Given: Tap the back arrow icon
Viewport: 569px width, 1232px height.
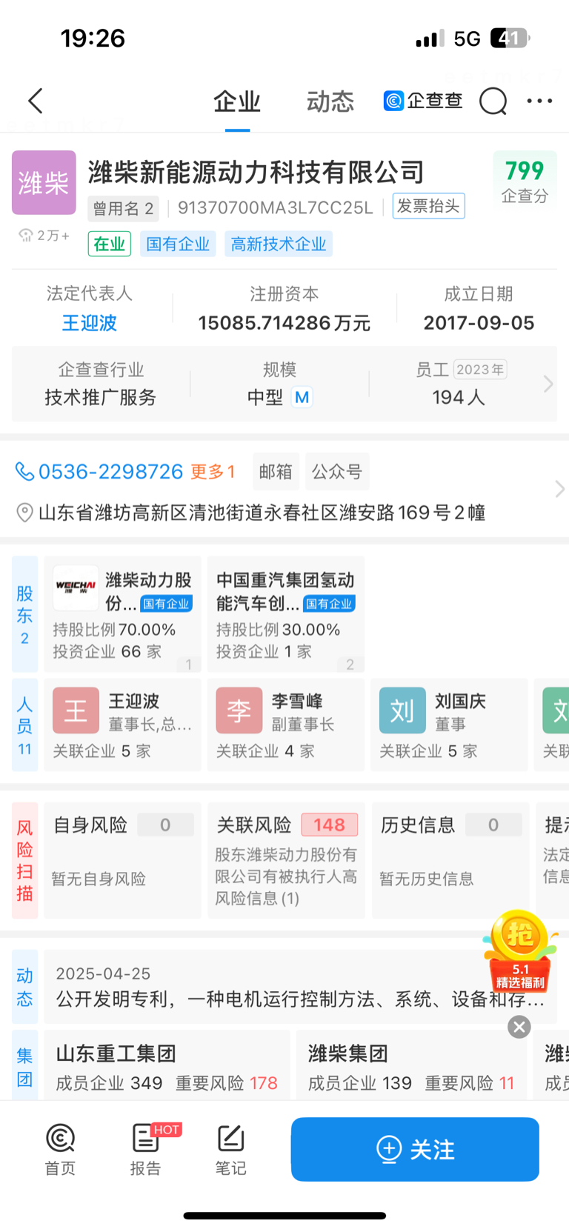Looking at the screenshot, I should pyautogui.click(x=36, y=101).
